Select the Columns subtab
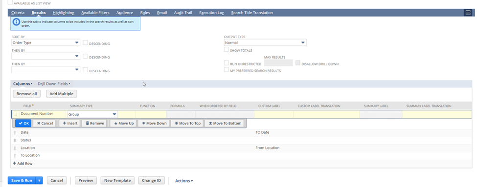This screenshot has height=187, width=477. (23, 84)
